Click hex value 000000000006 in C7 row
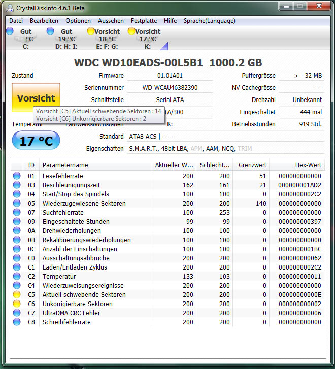 coord(300,313)
